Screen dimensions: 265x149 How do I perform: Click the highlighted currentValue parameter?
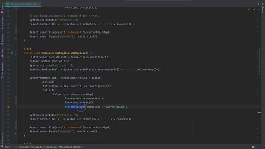point(75,107)
